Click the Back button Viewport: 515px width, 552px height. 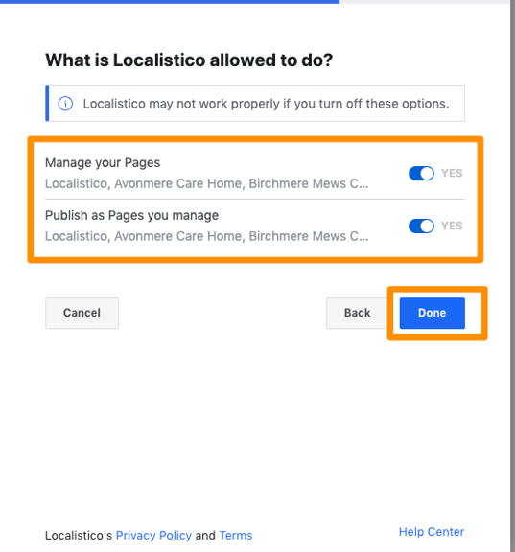click(357, 313)
